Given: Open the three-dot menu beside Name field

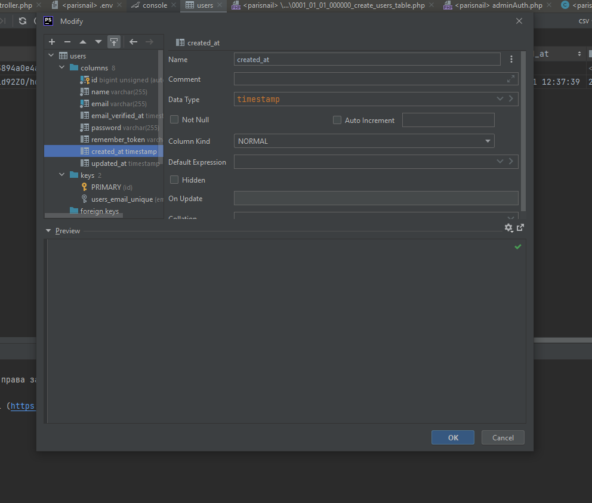Looking at the screenshot, I should [x=511, y=59].
